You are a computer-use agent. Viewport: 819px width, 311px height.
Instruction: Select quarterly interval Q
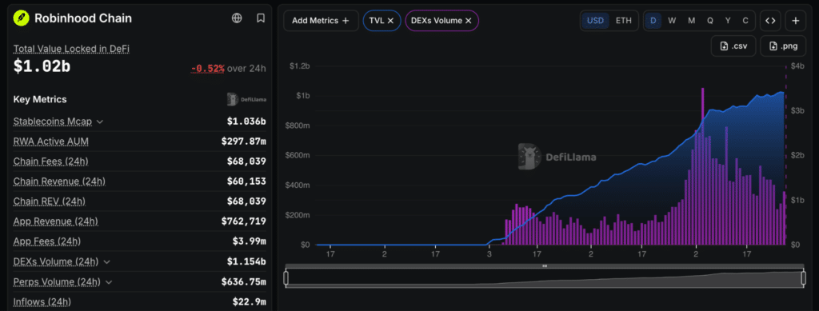click(x=710, y=21)
